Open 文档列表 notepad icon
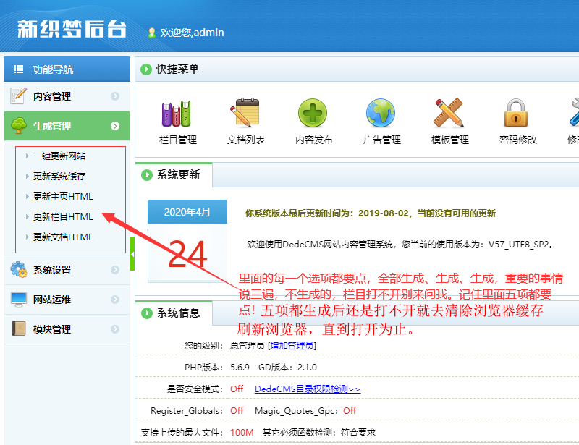Viewport: 579px width, 445px height. click(x=245, y=114)
